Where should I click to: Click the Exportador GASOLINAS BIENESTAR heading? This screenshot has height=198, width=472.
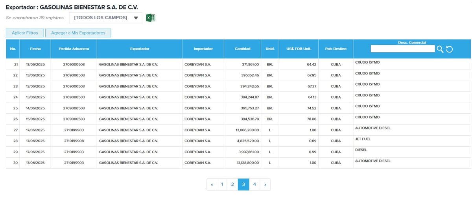72,7
